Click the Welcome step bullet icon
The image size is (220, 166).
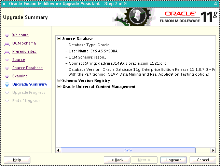(7, 35)
